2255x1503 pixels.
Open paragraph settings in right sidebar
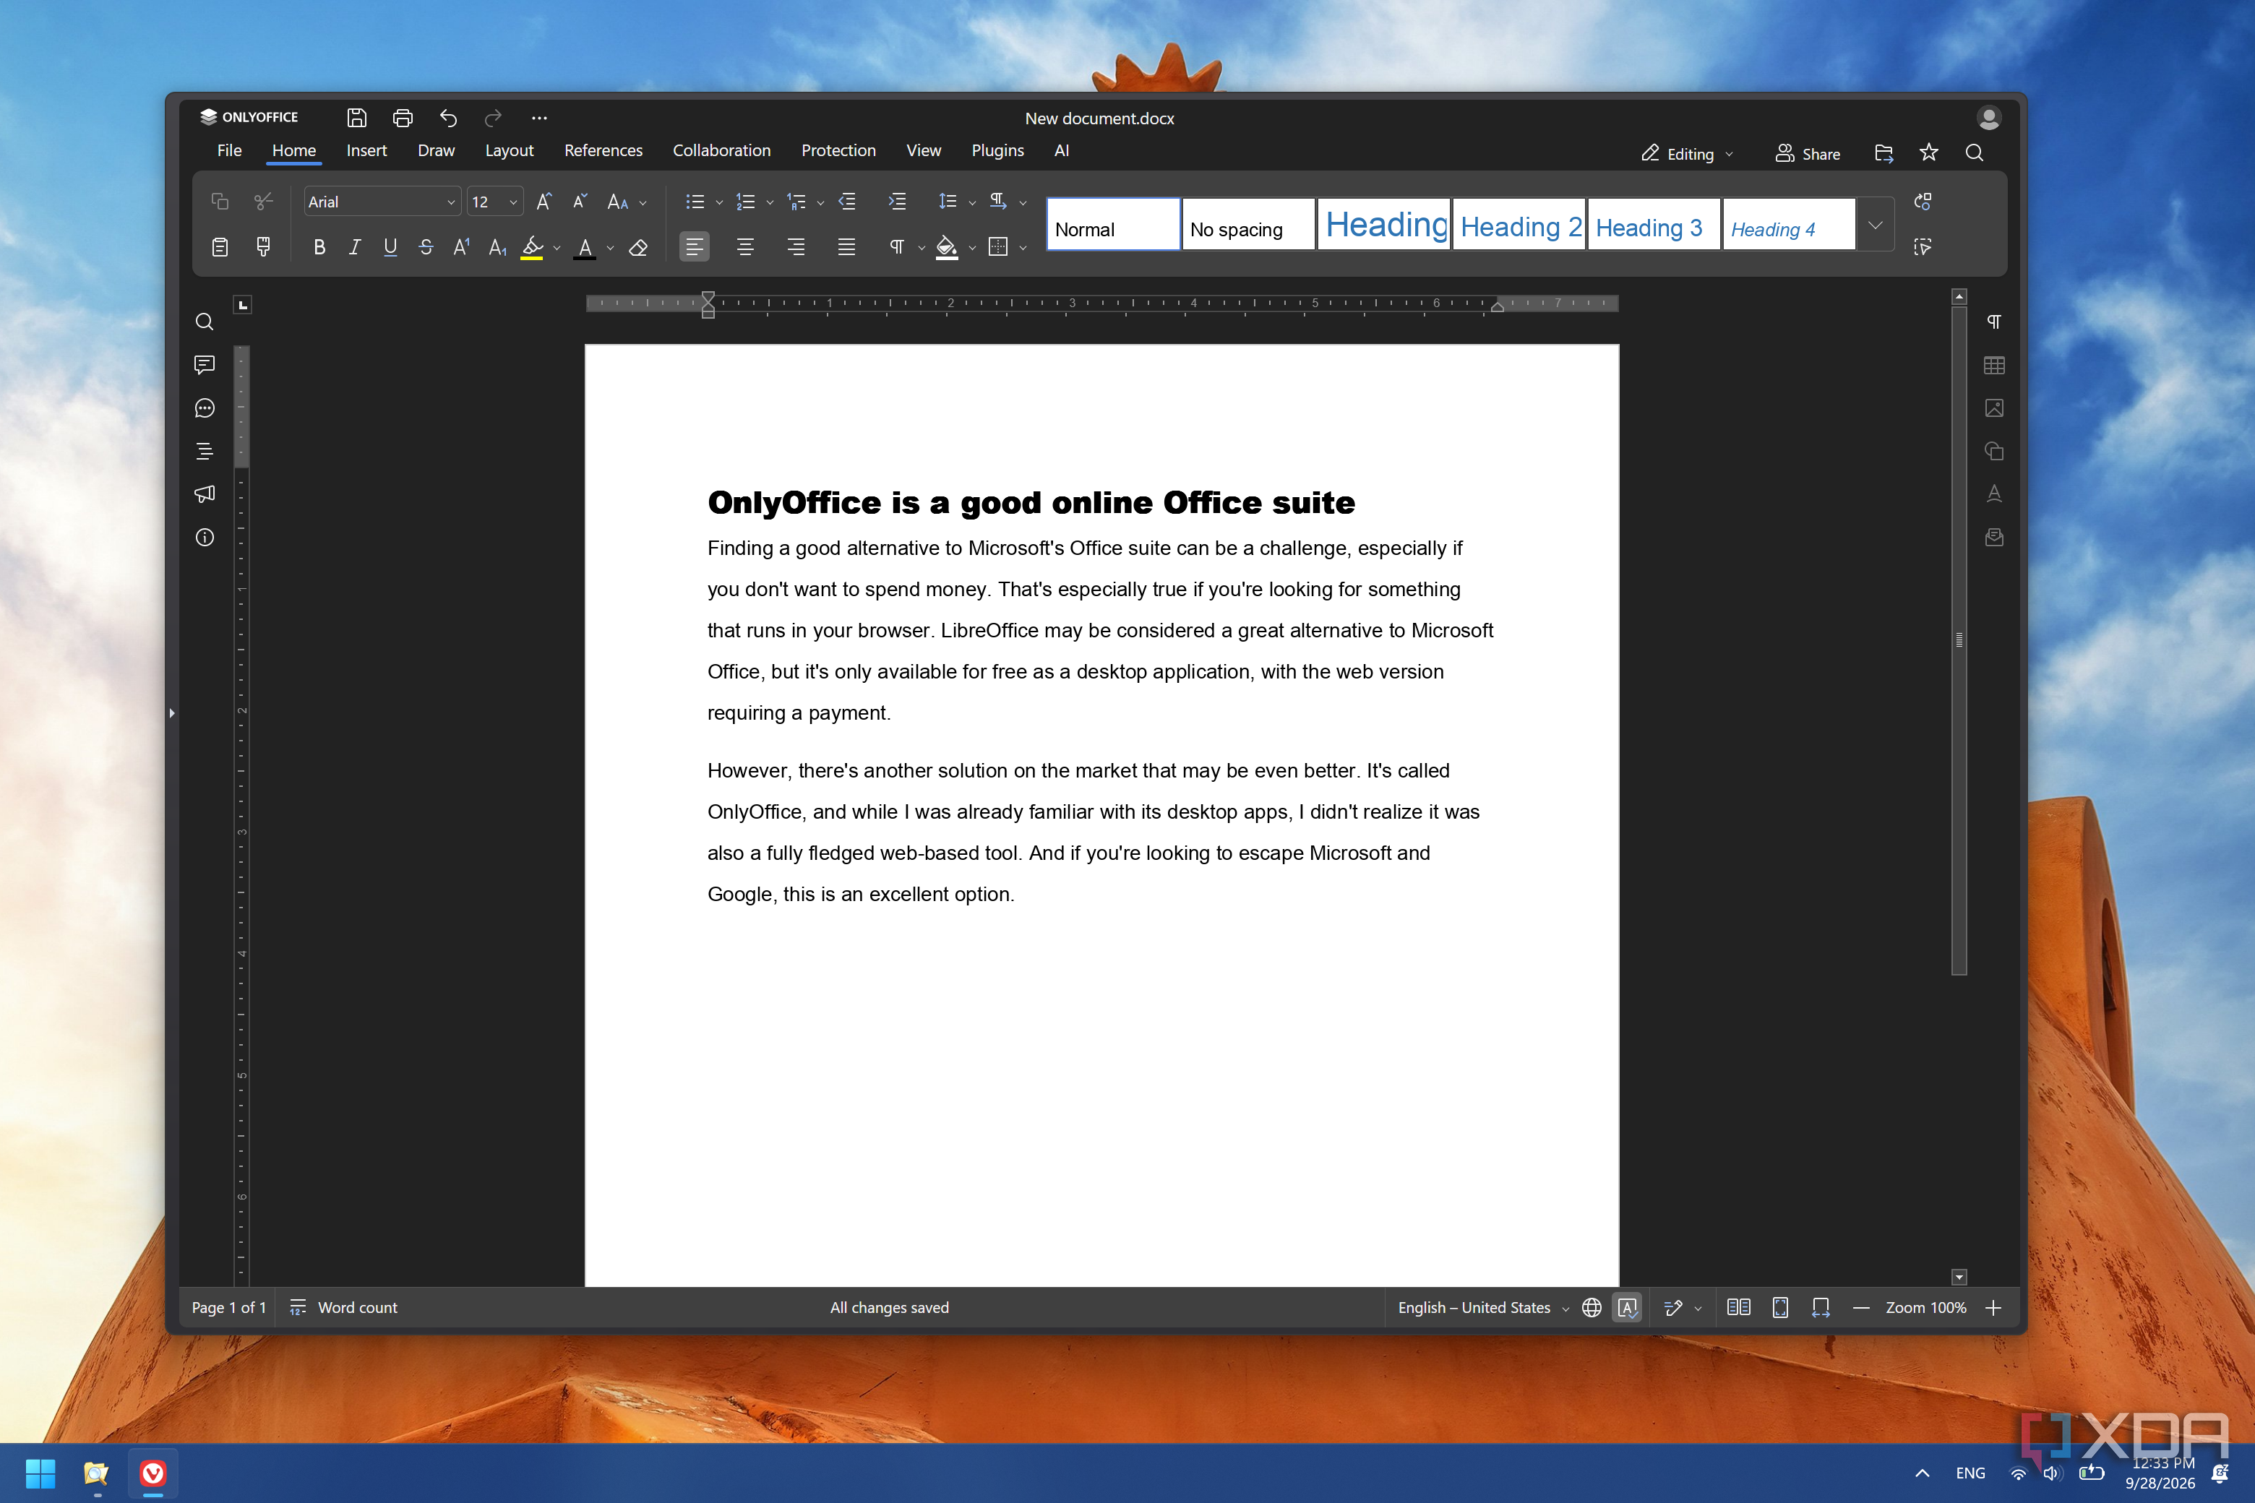point(1994,322)
